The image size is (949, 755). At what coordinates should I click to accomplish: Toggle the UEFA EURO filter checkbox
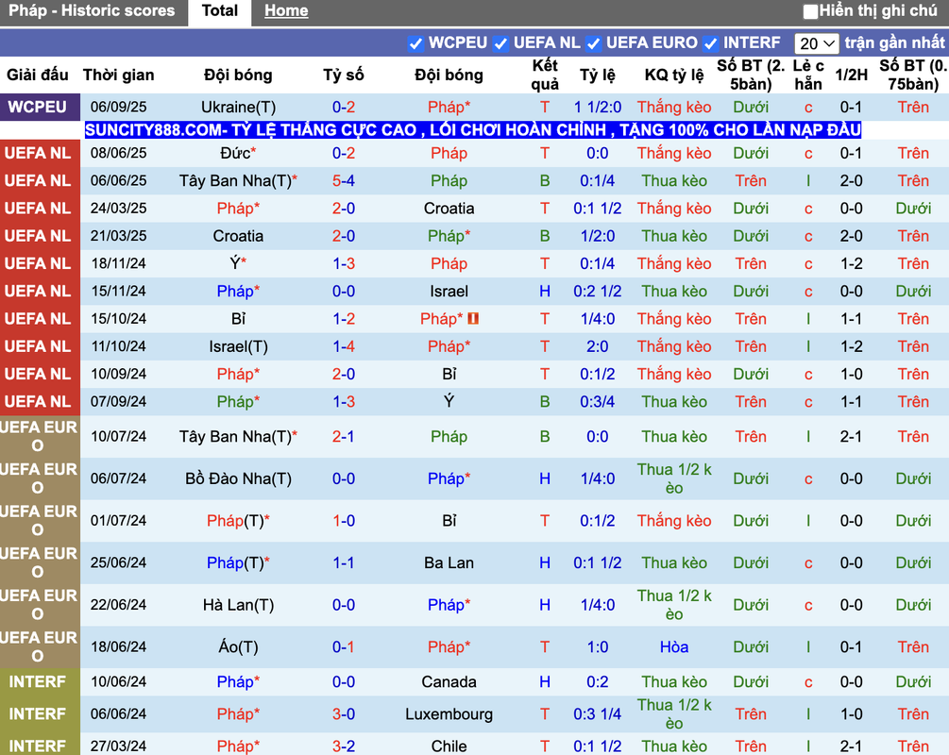(593, 43)
